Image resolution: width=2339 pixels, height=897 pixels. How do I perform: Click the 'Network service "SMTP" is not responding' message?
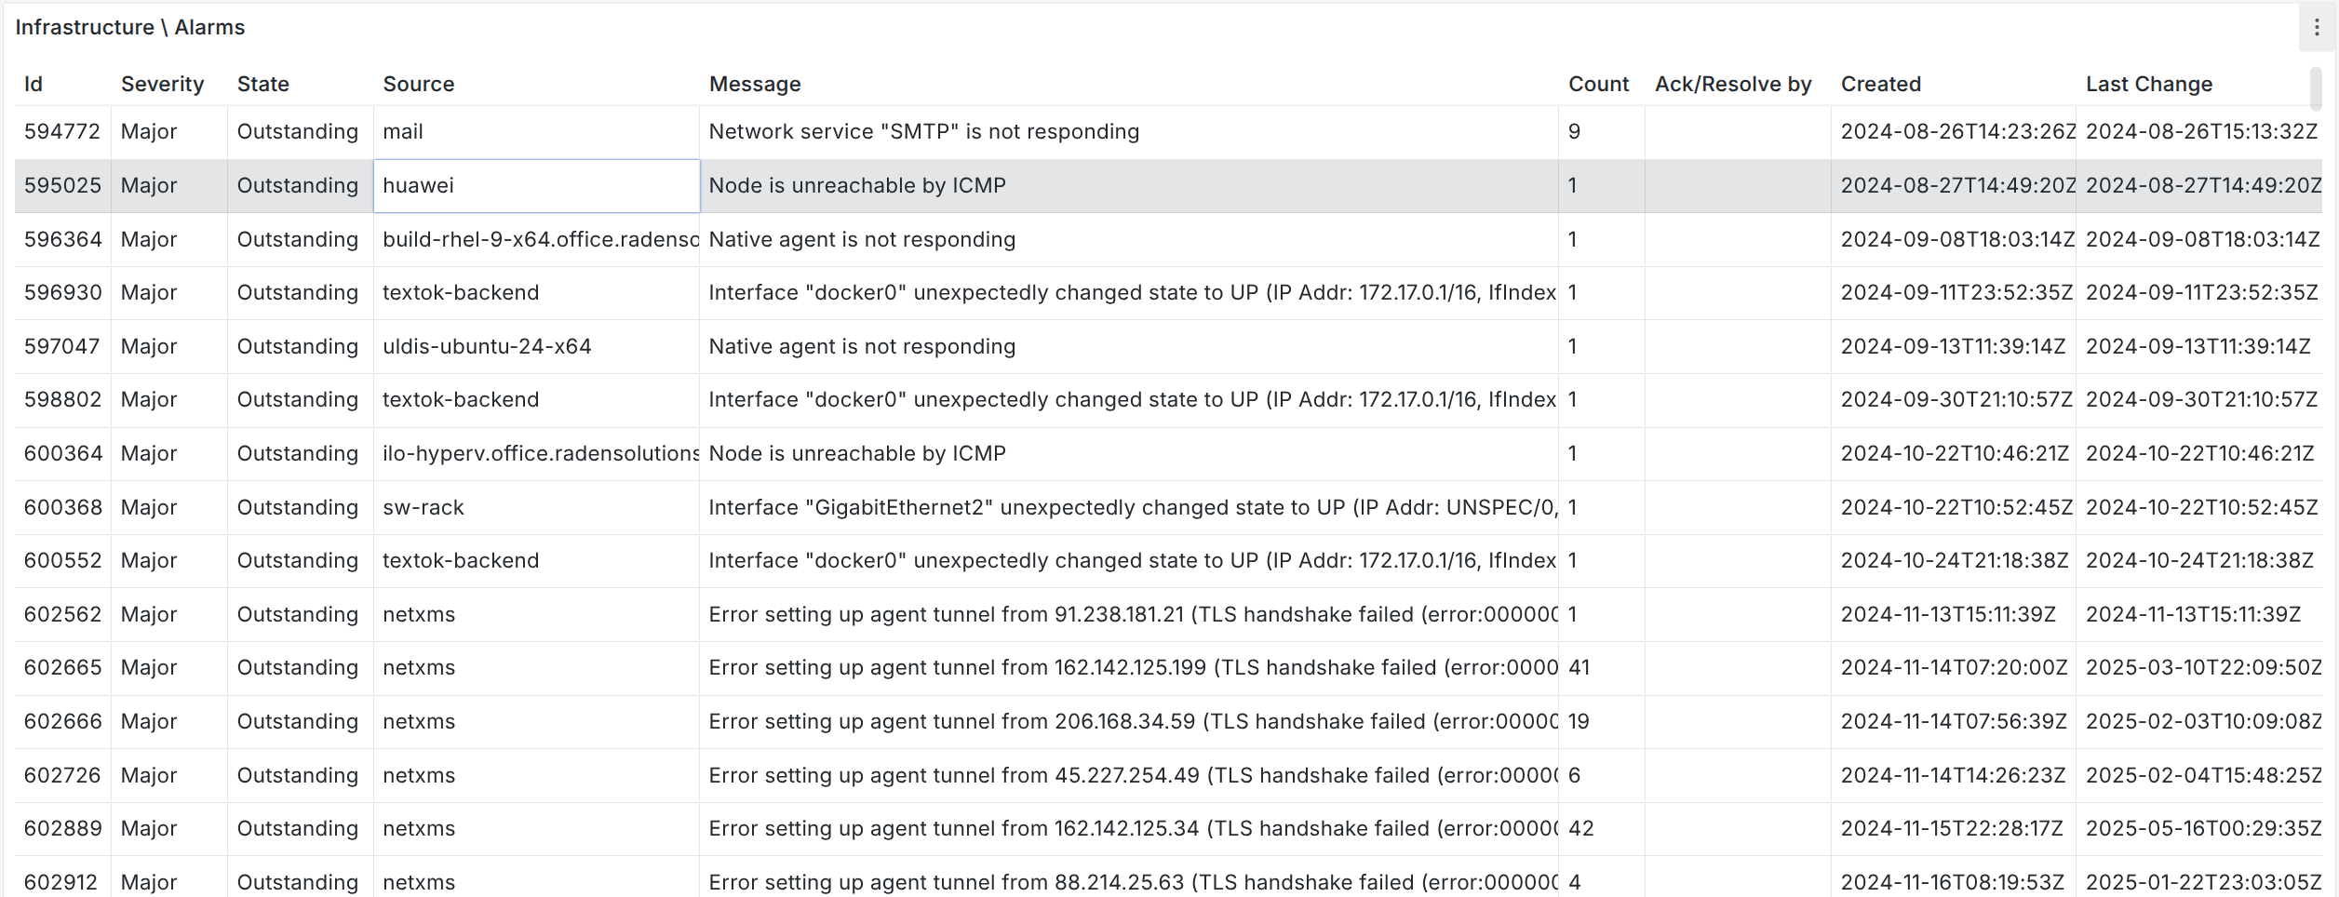(923, 131)
